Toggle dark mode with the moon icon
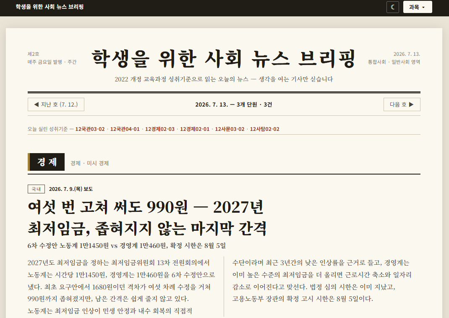 point(393,7)
